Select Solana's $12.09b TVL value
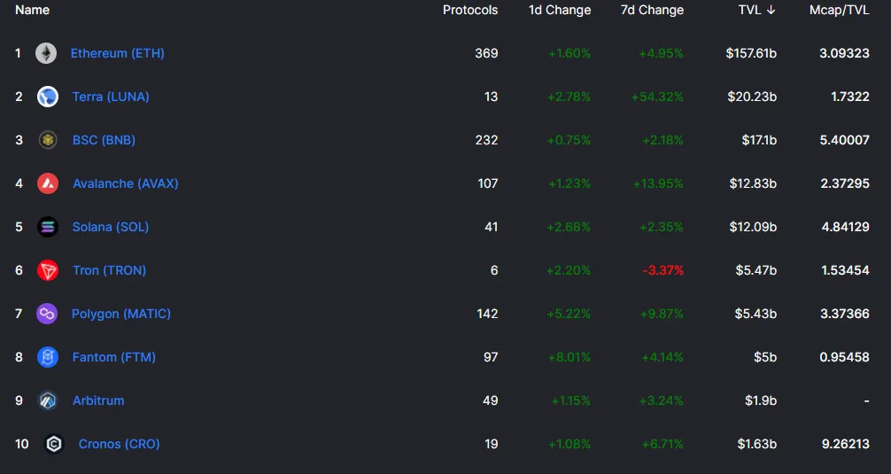 tap(753, 228)
